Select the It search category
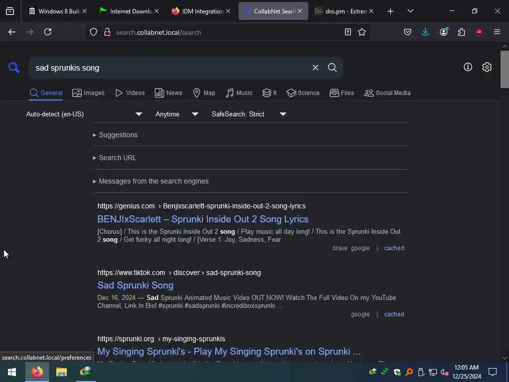The width and height of the screenshot is (509, 382). [x=269, y=93]
